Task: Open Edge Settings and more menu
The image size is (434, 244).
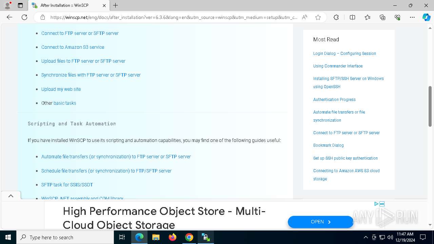Action: pyautogui.click(x=412, y=17)
